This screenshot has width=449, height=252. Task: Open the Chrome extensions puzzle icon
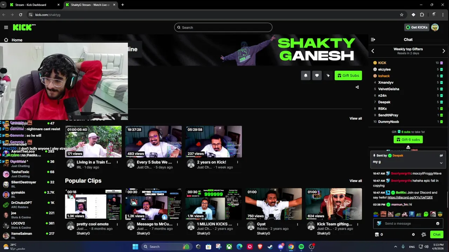click(422, 15)
